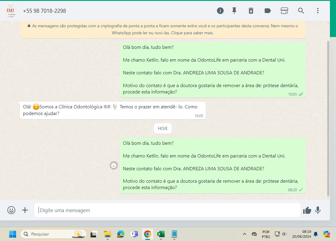Open notifications via the bell icon
Viewport: 336px width, 241px height.
(316, 234)
